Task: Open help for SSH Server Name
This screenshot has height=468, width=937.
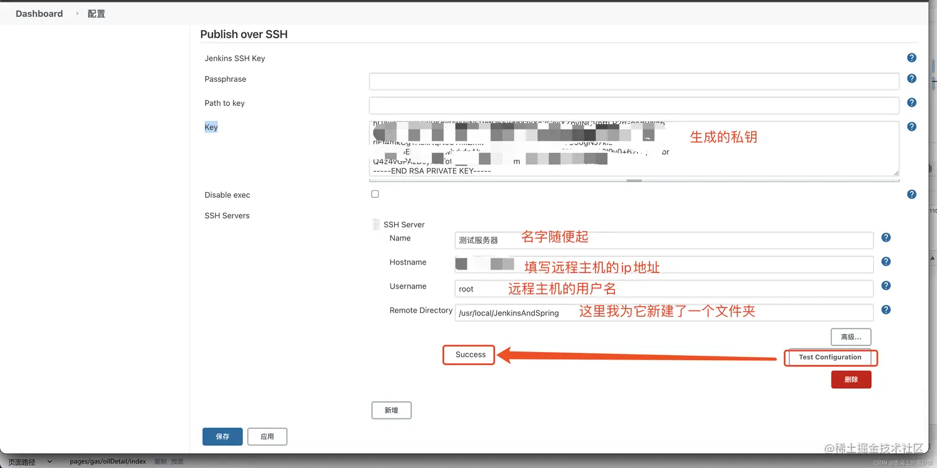Action: [x=886, y=237]
